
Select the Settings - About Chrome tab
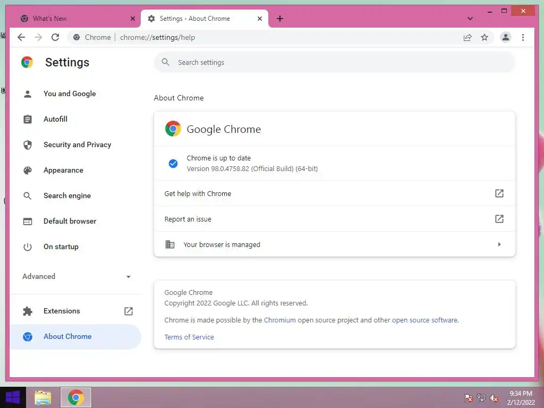[205, 19]
